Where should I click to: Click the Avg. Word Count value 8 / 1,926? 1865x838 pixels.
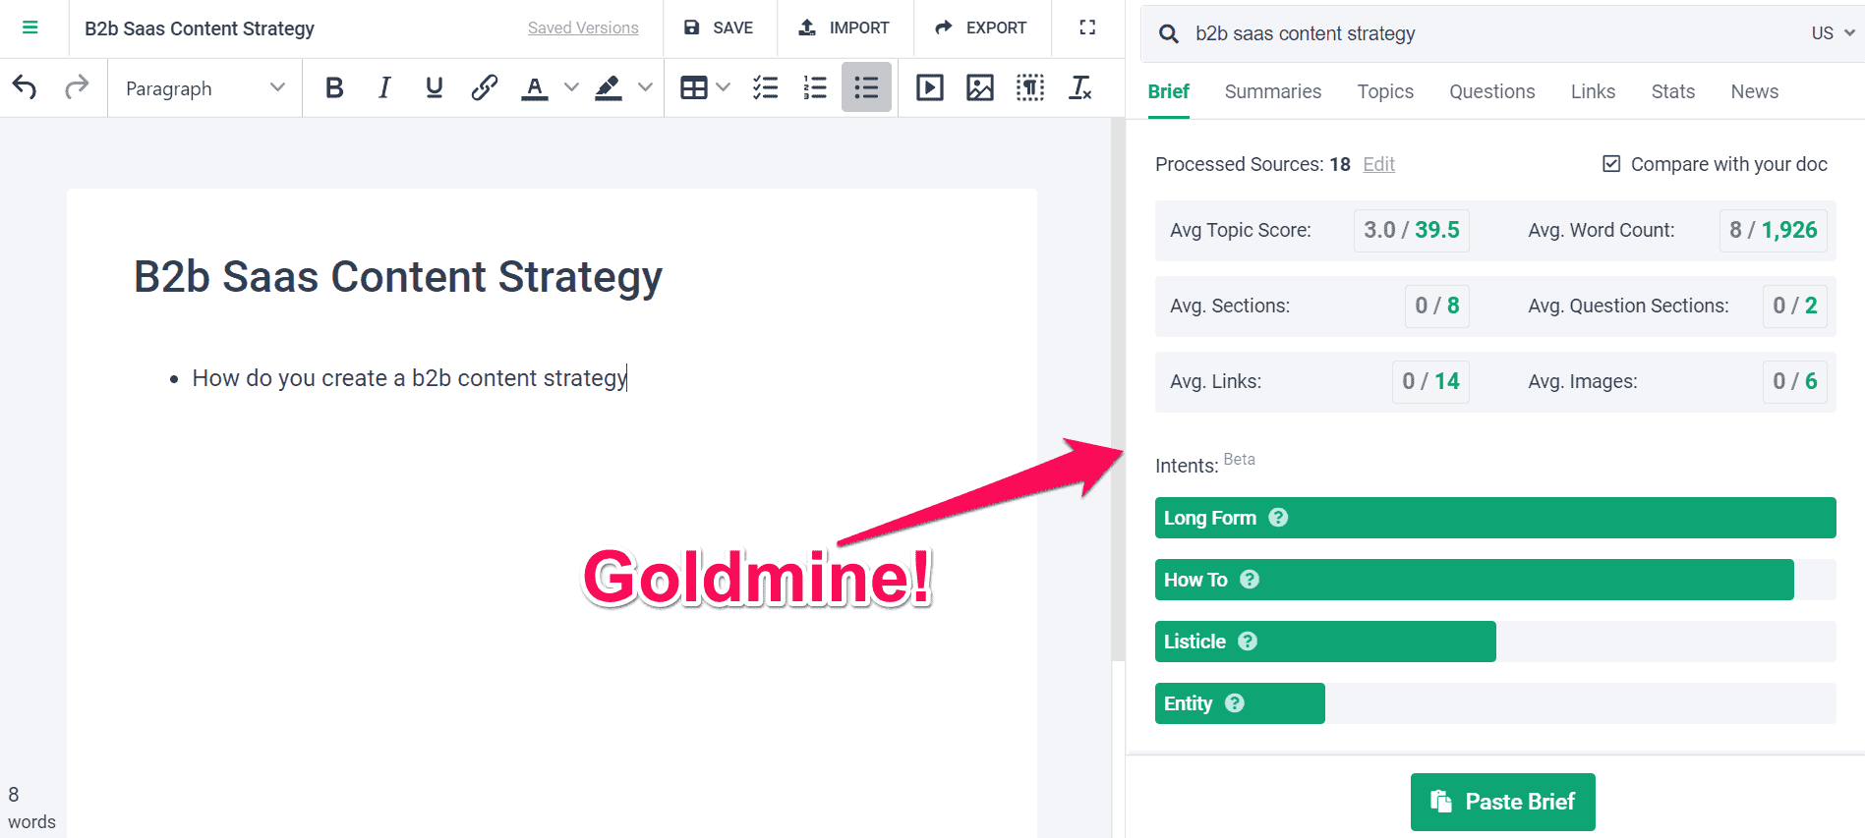pos(1774,230)
